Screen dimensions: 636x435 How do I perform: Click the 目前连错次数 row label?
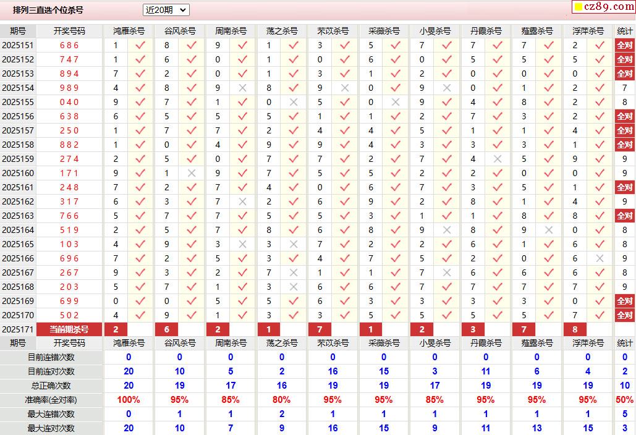point(51,357)
